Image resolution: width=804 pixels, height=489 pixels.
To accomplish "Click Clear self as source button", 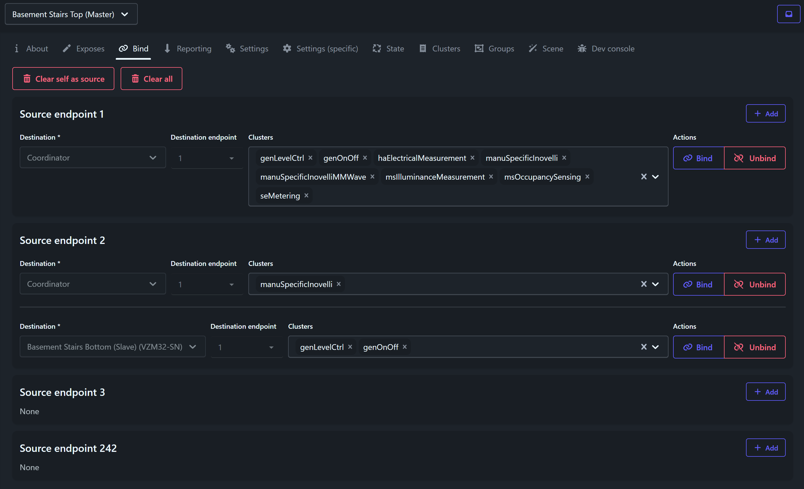I will coord(63,79).
